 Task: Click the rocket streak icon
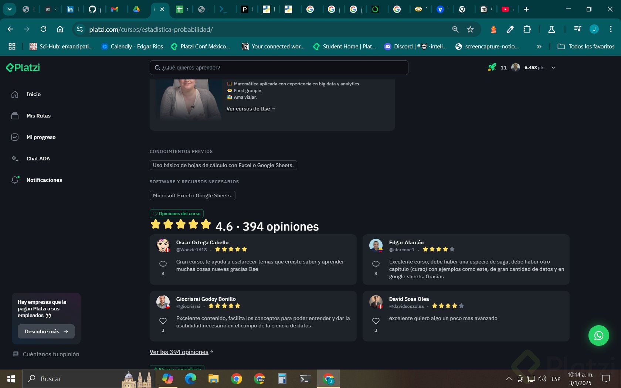[492, 67]
